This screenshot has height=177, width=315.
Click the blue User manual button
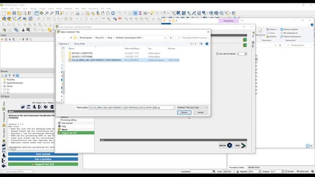pos(43,154)
